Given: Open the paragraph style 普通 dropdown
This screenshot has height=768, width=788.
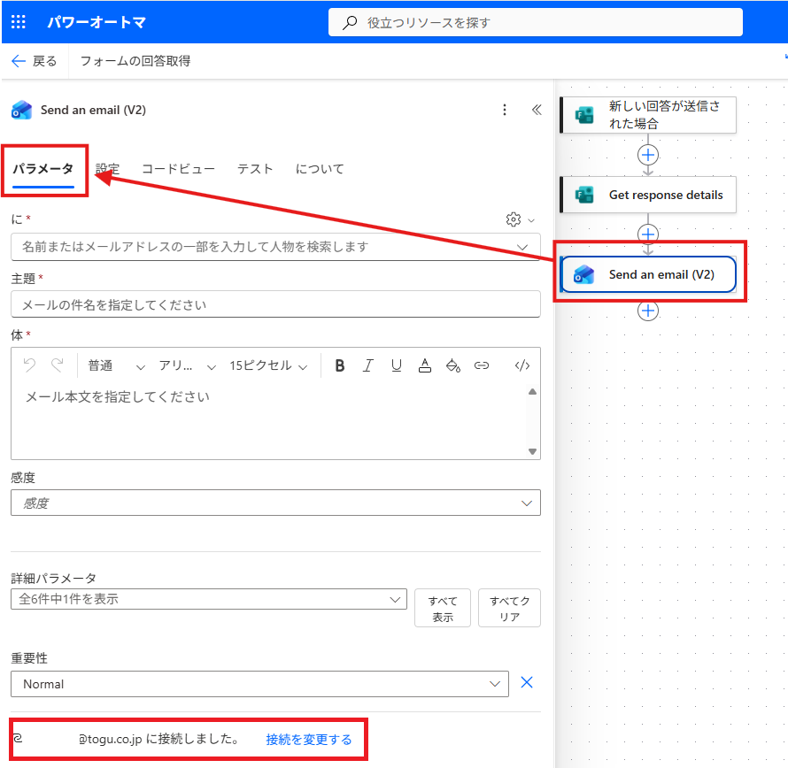Looking at the screenshot, I should click(x=117, y=365).
